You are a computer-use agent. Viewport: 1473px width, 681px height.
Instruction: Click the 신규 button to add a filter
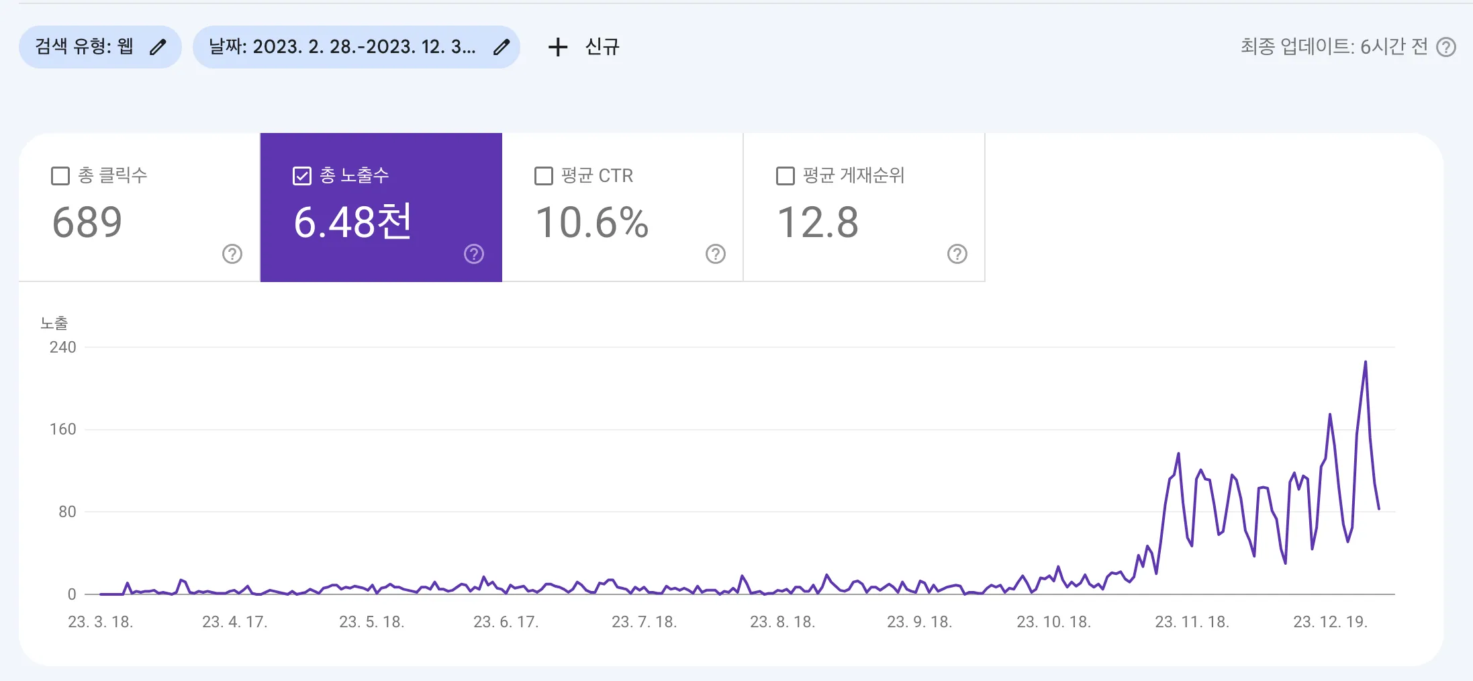tap(602, 47)
